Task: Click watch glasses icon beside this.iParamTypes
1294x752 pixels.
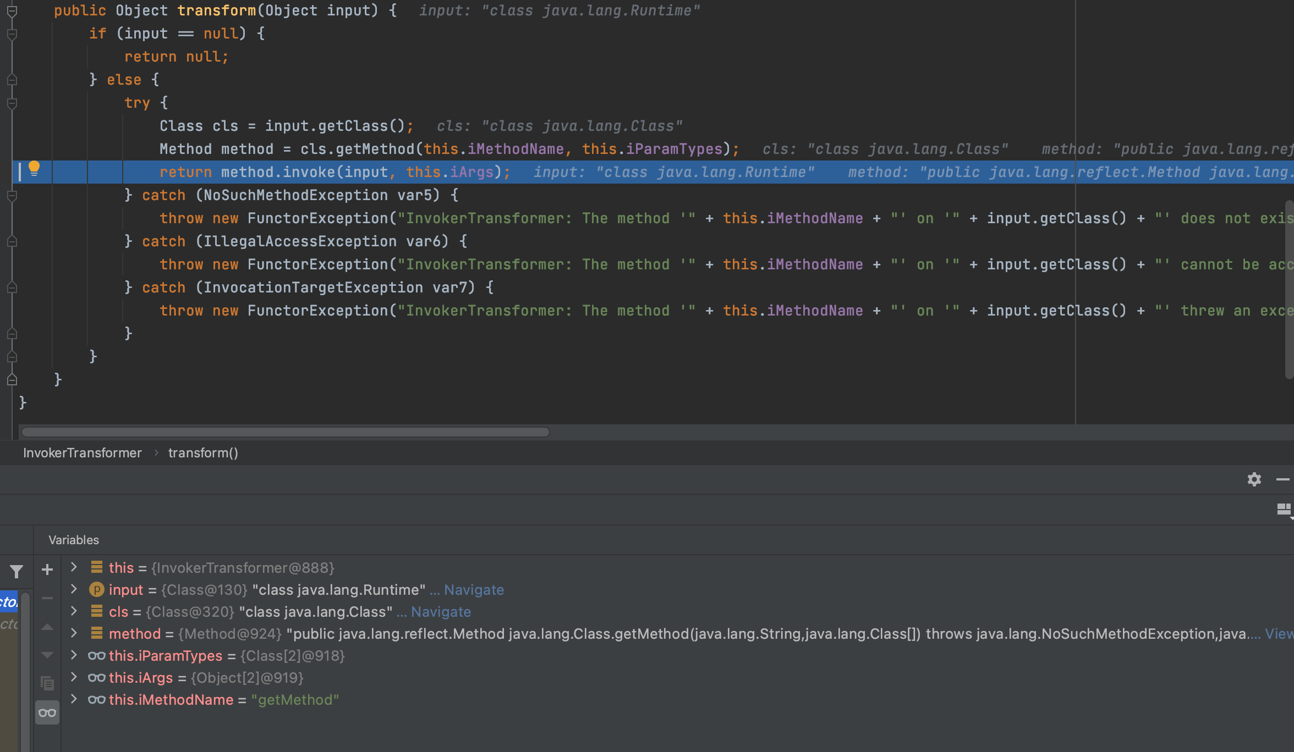Action: pos(96,656)
